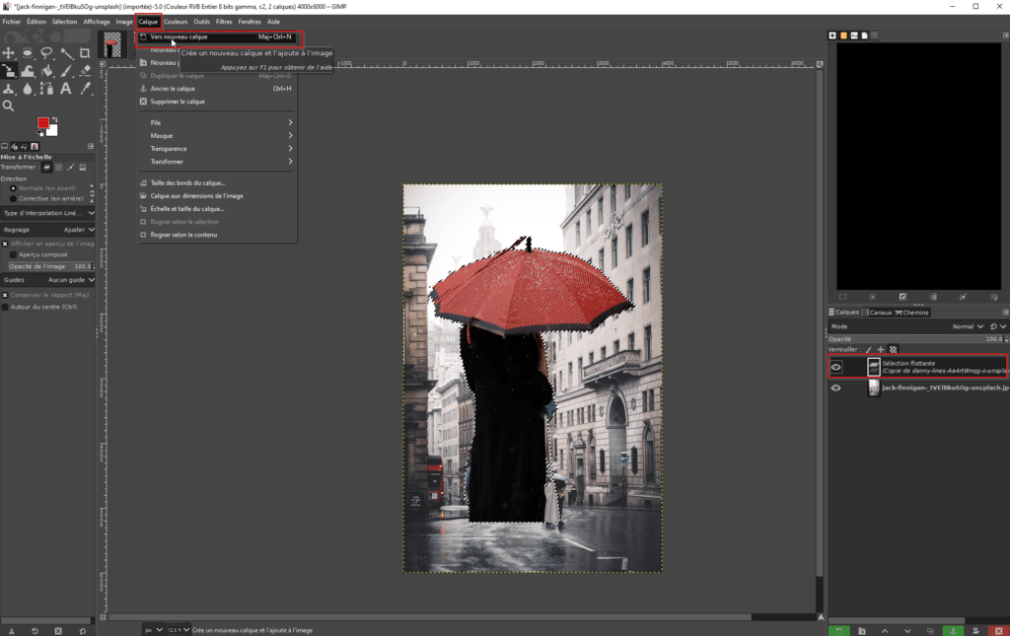Click the red foreground color swatch
The image size is (1010, 636).
point(43,124)
